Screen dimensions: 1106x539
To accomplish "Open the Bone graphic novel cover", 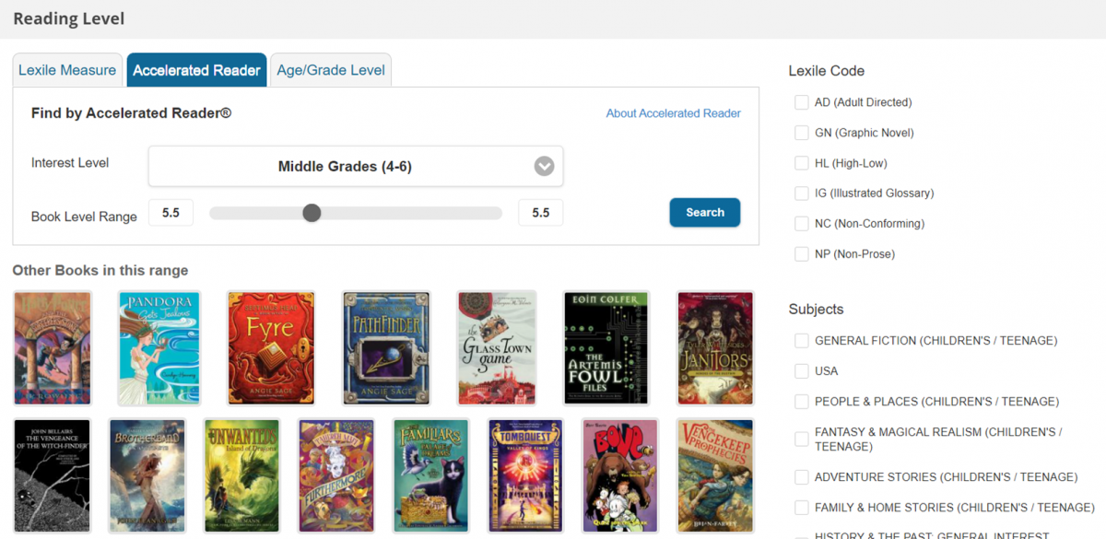I will point(620,475).
